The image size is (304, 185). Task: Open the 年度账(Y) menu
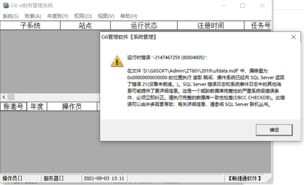click(x=58, y=16)
